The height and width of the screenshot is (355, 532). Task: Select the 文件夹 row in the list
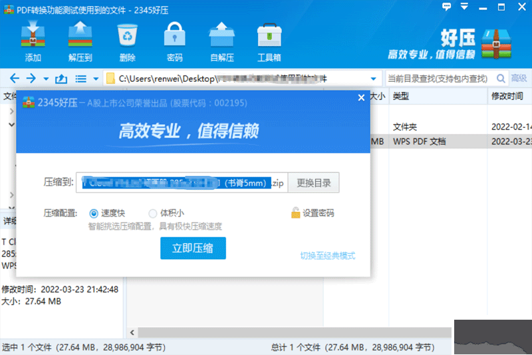pyautogui.click(x=452, y=127)
